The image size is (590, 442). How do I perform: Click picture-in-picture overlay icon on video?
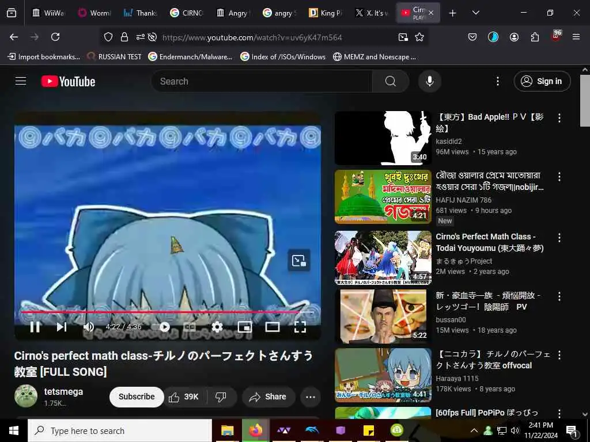(299, 260)
